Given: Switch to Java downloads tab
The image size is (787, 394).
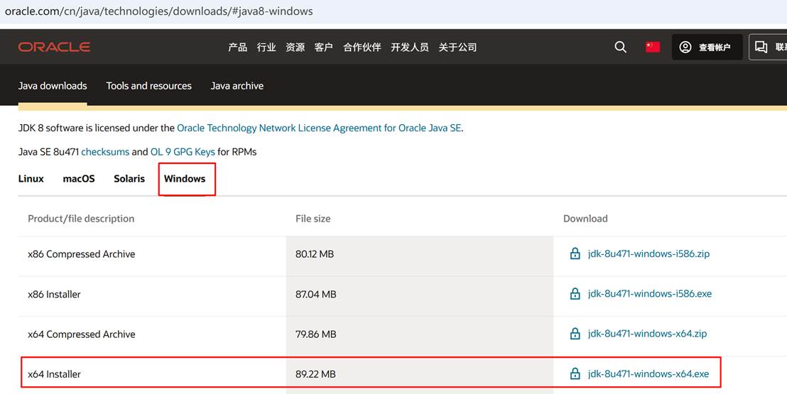Looking at the screenshot, I should click(x=53, y=86).
